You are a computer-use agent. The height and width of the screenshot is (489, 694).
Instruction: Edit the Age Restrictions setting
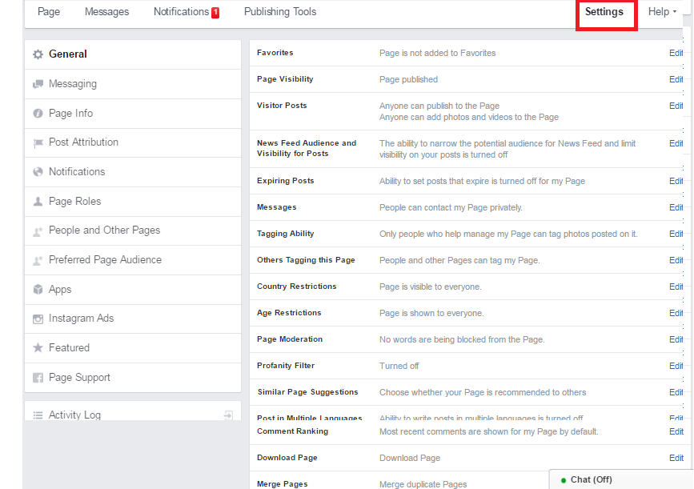click(x=676, y=313)
